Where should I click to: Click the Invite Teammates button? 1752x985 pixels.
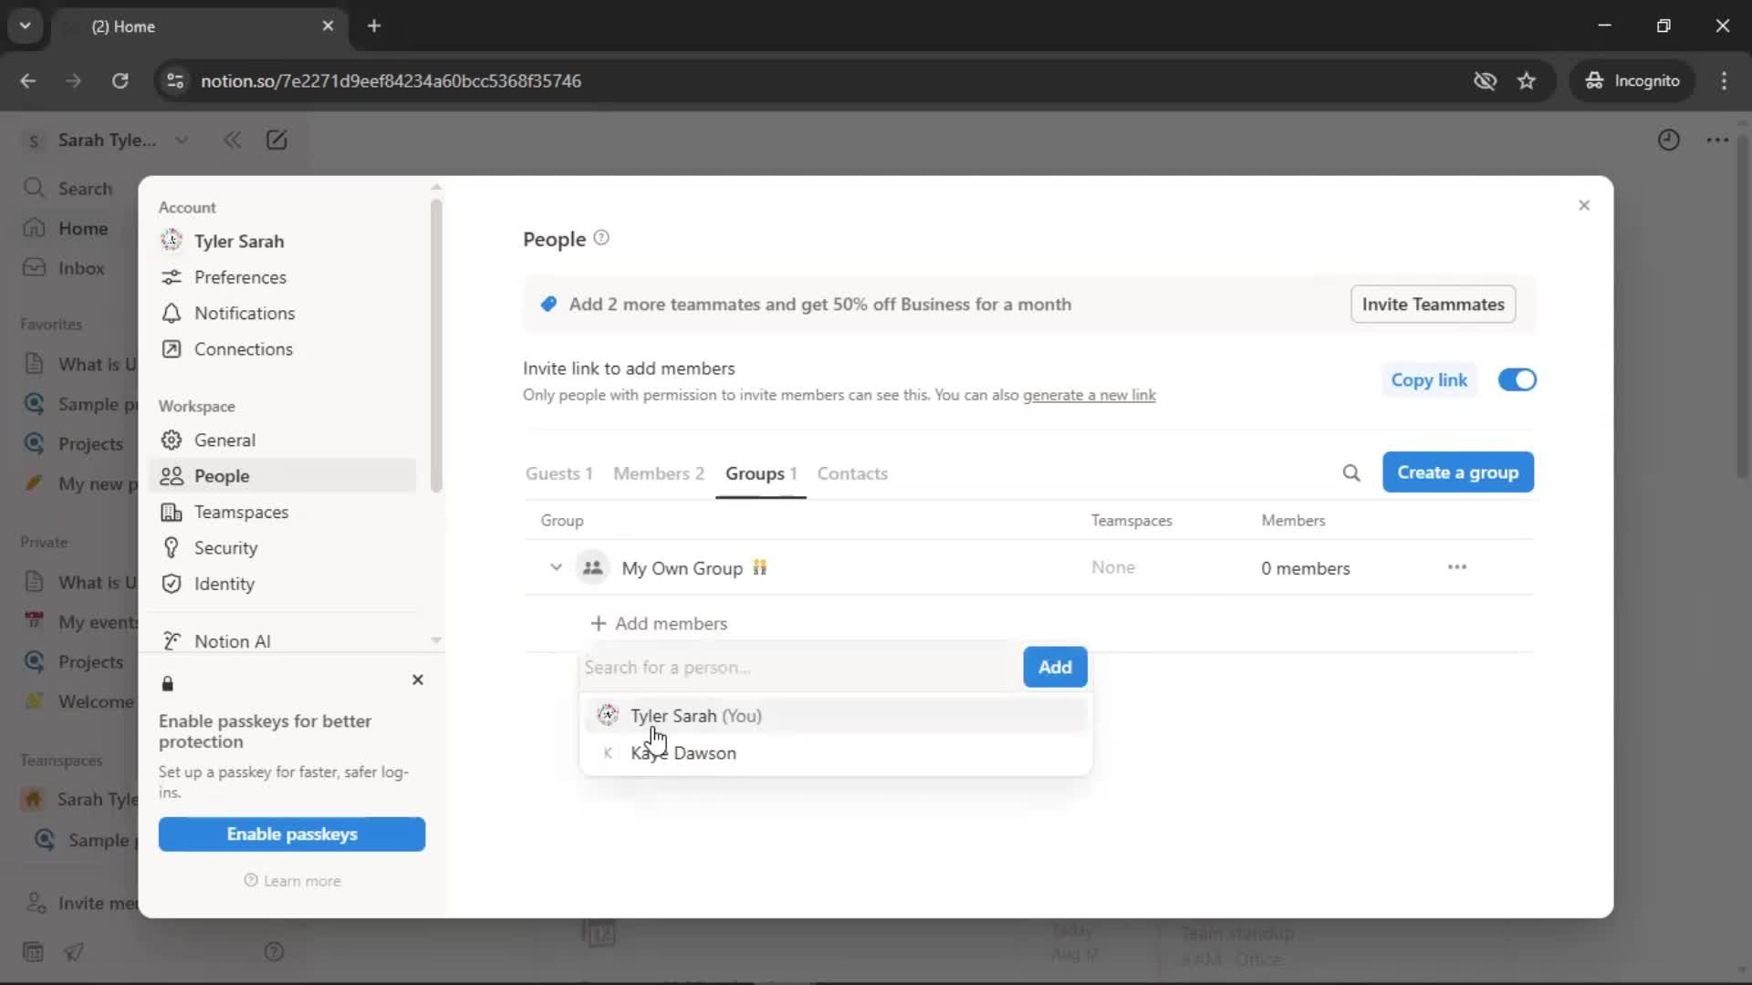(x=1433, y=304)
